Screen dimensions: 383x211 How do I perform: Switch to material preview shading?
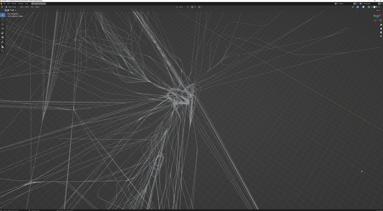tap(377, 7)
